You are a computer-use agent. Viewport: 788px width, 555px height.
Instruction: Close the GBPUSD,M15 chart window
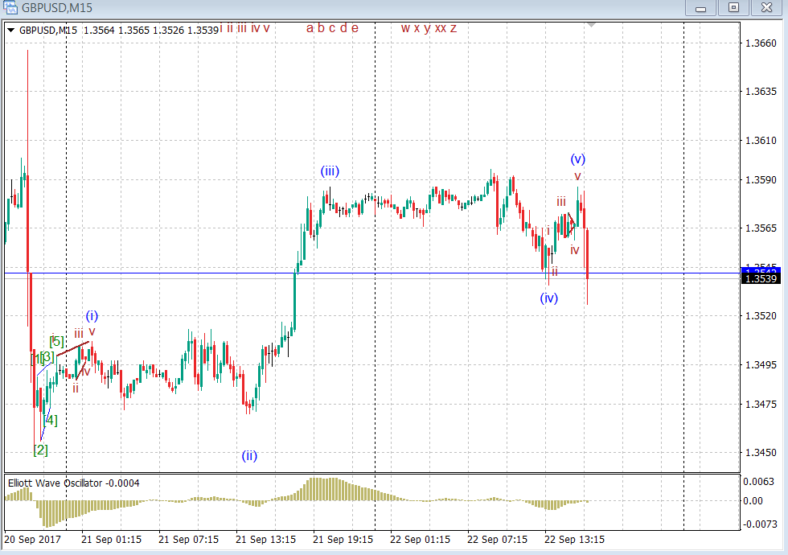point(766,8)
